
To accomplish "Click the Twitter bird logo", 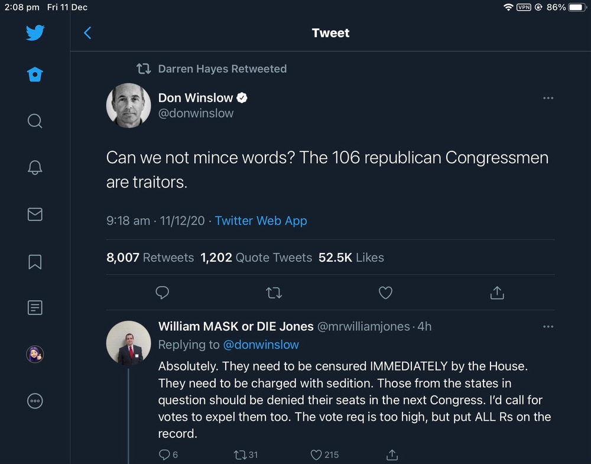I will (x=35, y=33).
